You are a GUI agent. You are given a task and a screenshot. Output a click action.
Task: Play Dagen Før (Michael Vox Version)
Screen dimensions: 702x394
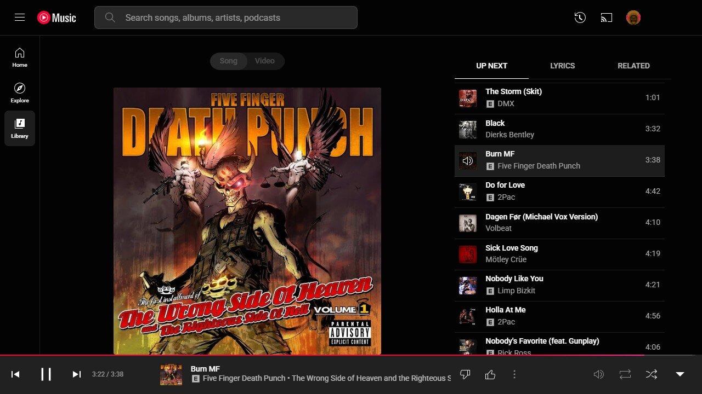(x=559, y=223)
